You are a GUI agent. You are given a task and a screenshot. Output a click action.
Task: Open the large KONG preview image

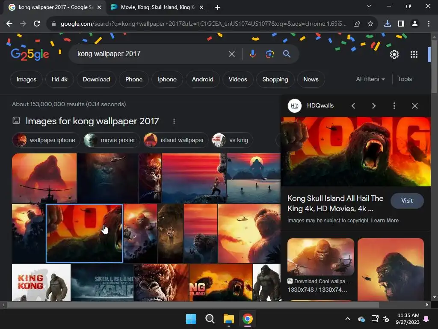[355, 151]
